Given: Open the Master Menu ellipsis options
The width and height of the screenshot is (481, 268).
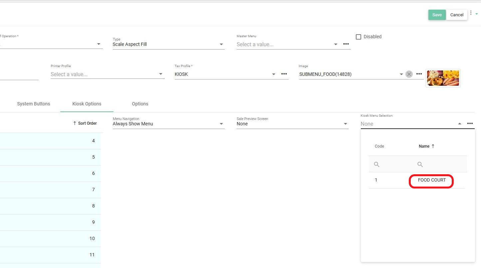Looking at the screenshot, I should click(346, 44).
